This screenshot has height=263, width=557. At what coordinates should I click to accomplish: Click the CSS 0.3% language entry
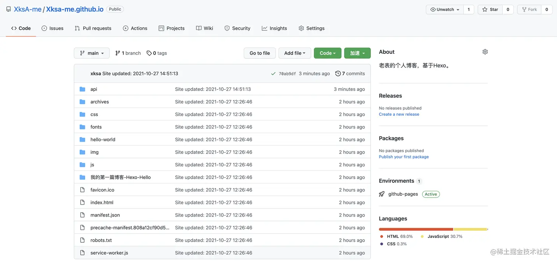click(393, 244)
